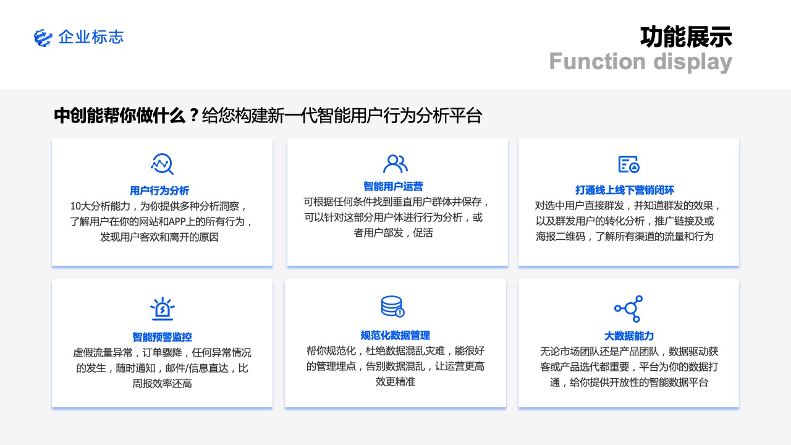
Task: Click the line 的发生，随时通知，邮件/信息直达，比
Action: coord(162,368)
